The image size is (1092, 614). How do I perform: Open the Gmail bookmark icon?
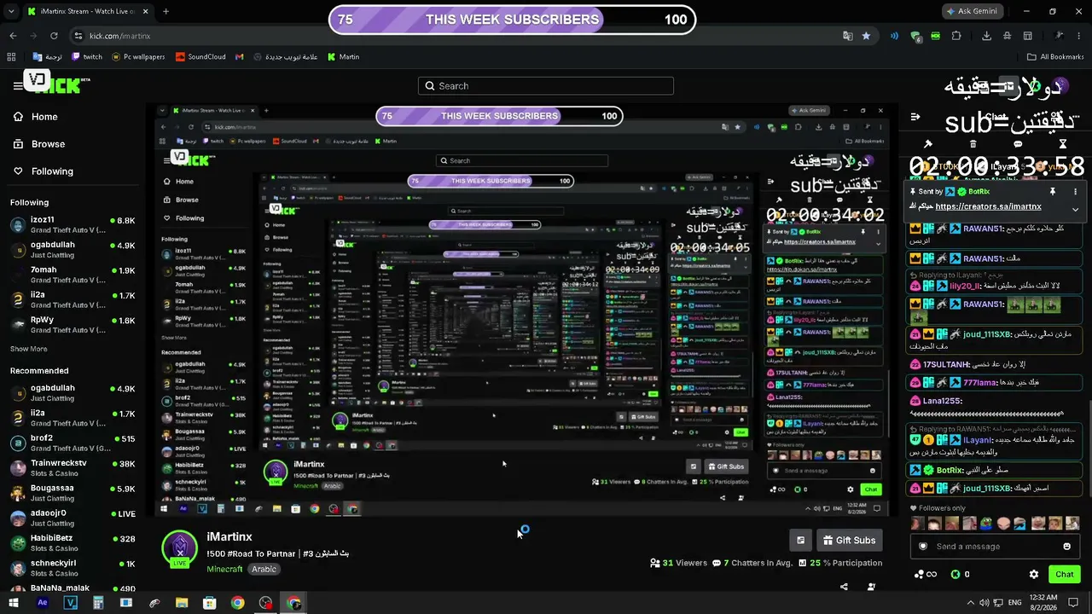click(240, 57)
